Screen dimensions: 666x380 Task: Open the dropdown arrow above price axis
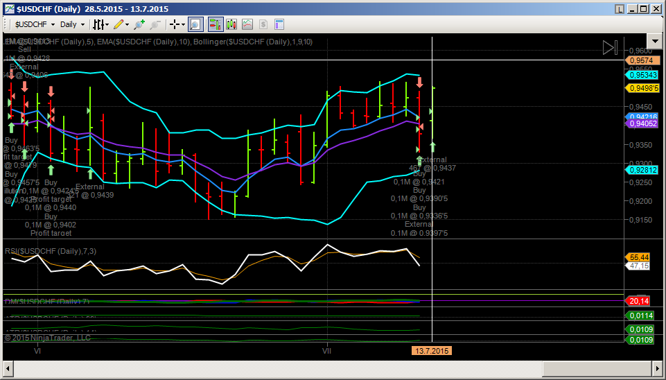tap(654, 42)
